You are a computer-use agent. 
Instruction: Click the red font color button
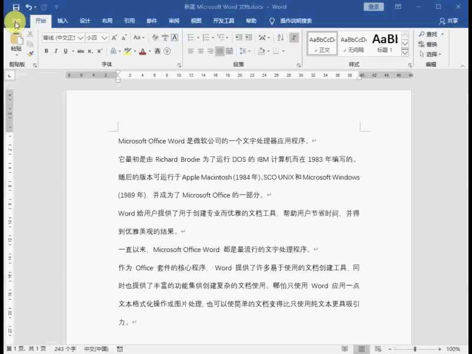[143, 51]
